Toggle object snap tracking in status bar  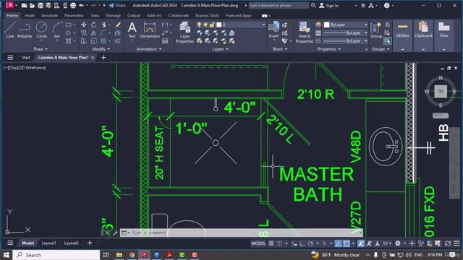pos(339,243)
